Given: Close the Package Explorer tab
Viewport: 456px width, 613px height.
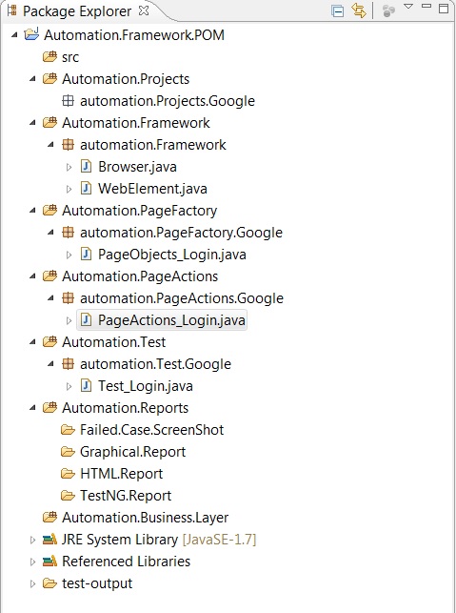Looking at the screenshot, I should (144, 10).
